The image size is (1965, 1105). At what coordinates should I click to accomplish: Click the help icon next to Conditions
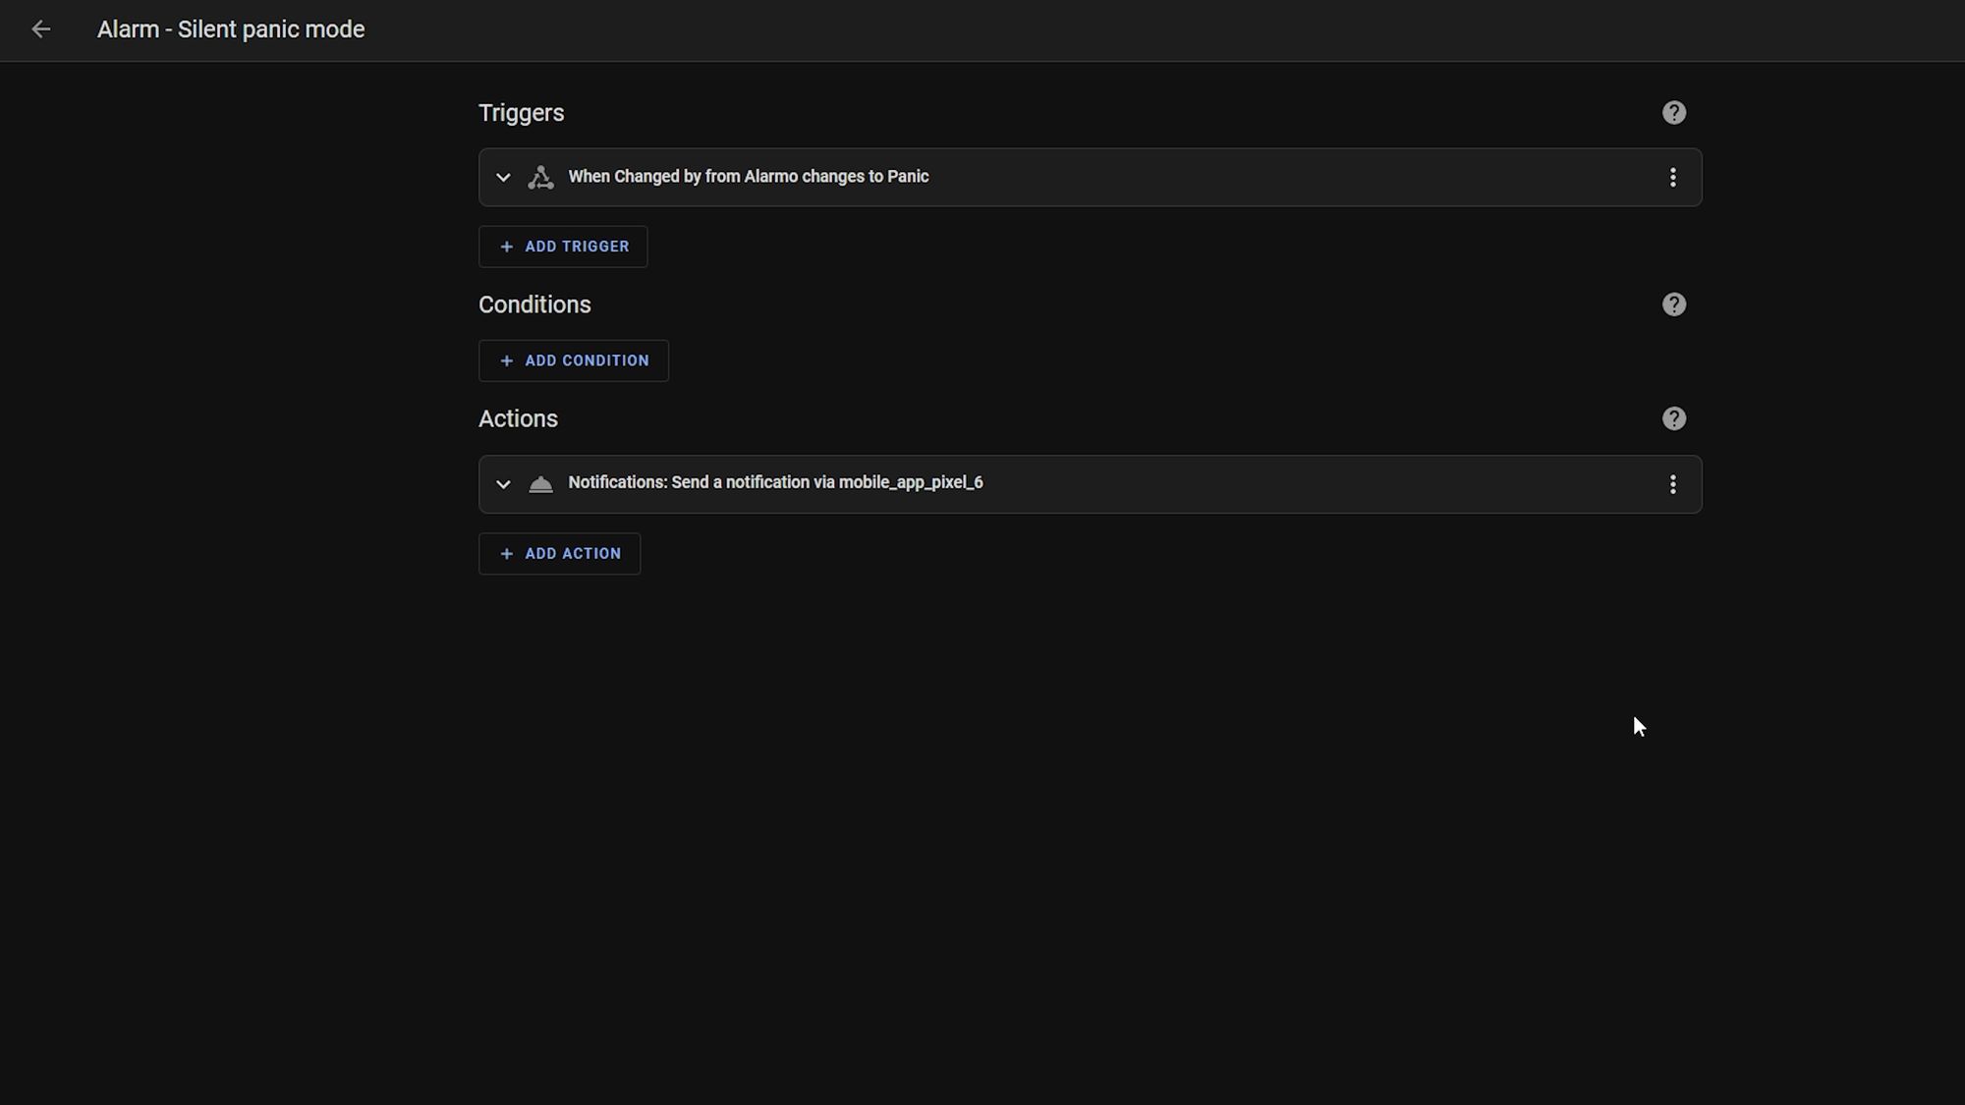point(1673,304)
